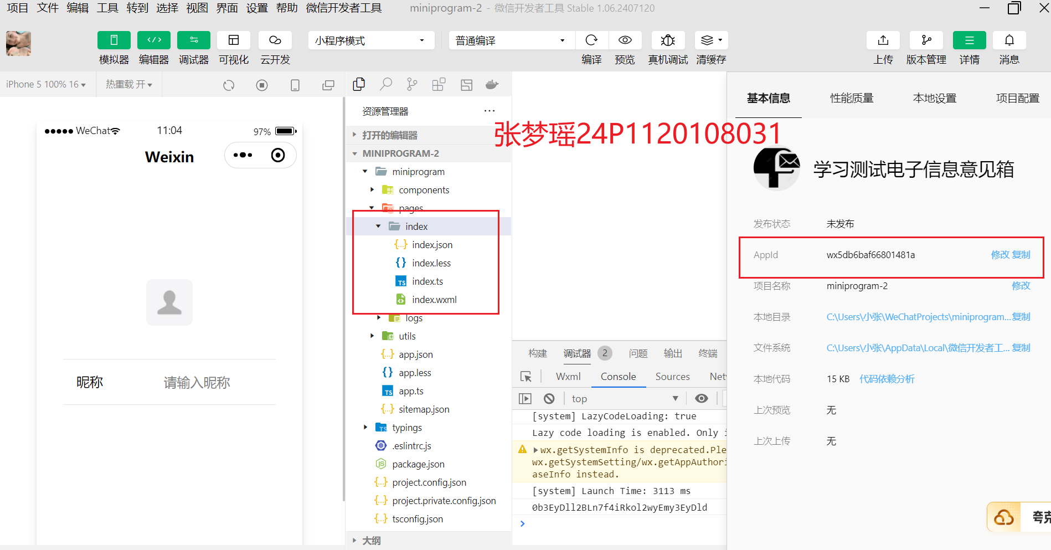Expand the 大纲 outline section
Viewport: 1051px width, 550px height.
429,541
